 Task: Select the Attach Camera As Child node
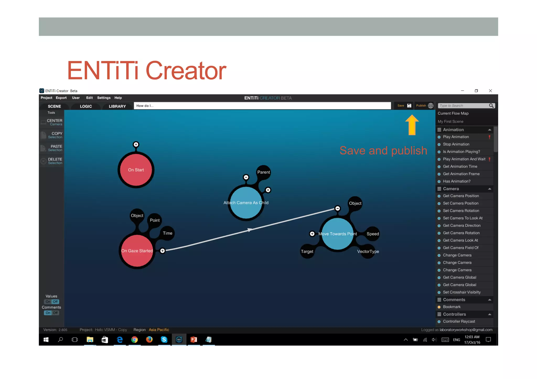pos(246,203)
